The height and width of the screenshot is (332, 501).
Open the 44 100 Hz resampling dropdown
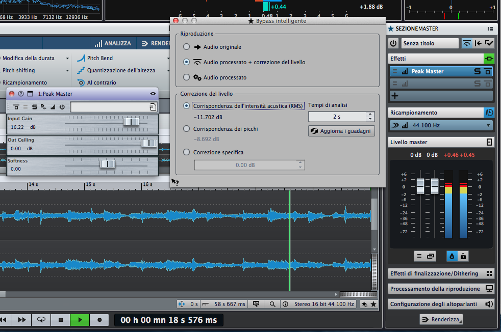click(488, 125)
